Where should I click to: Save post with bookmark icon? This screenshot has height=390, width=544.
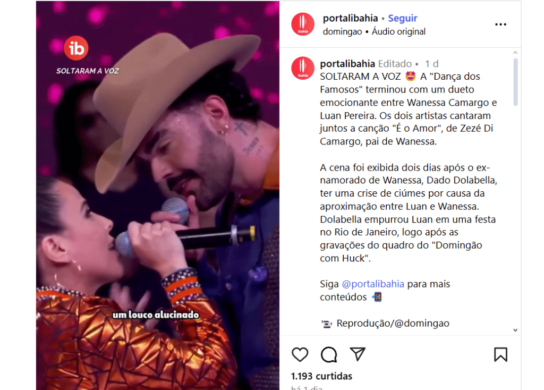tap(500, 354)
